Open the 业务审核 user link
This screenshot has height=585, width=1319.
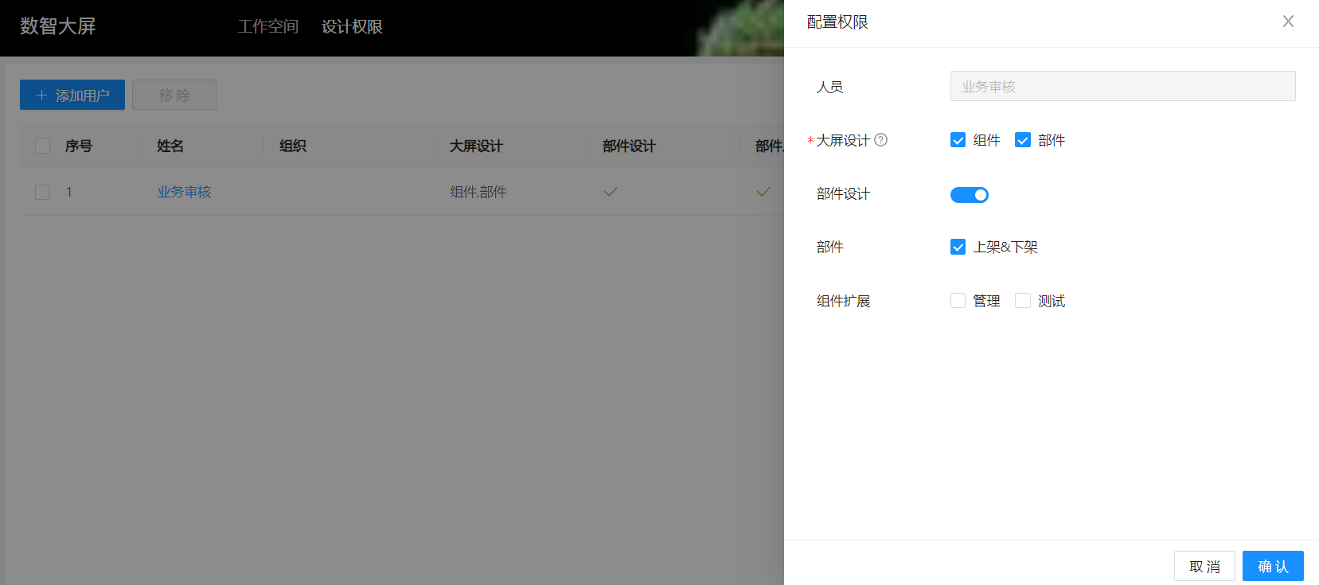[x=184, y=192]
